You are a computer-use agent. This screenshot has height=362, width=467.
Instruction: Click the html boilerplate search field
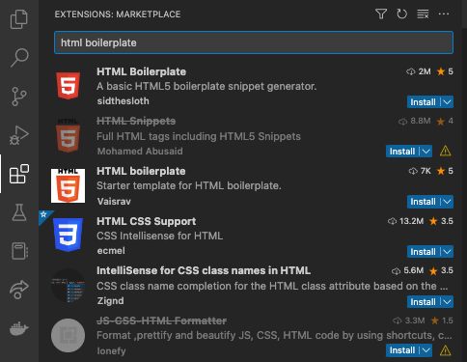[x=254, y=42]
